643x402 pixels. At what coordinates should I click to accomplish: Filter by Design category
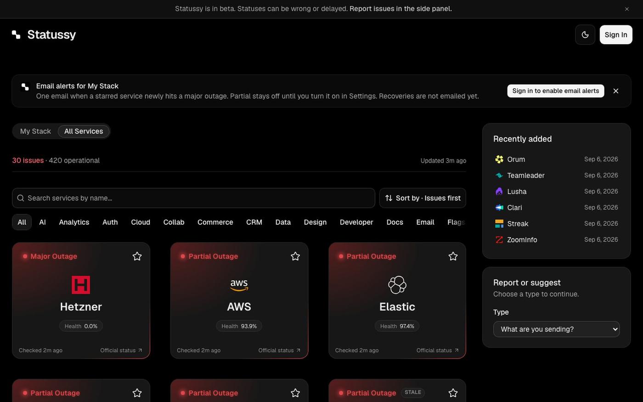point(315,222)
